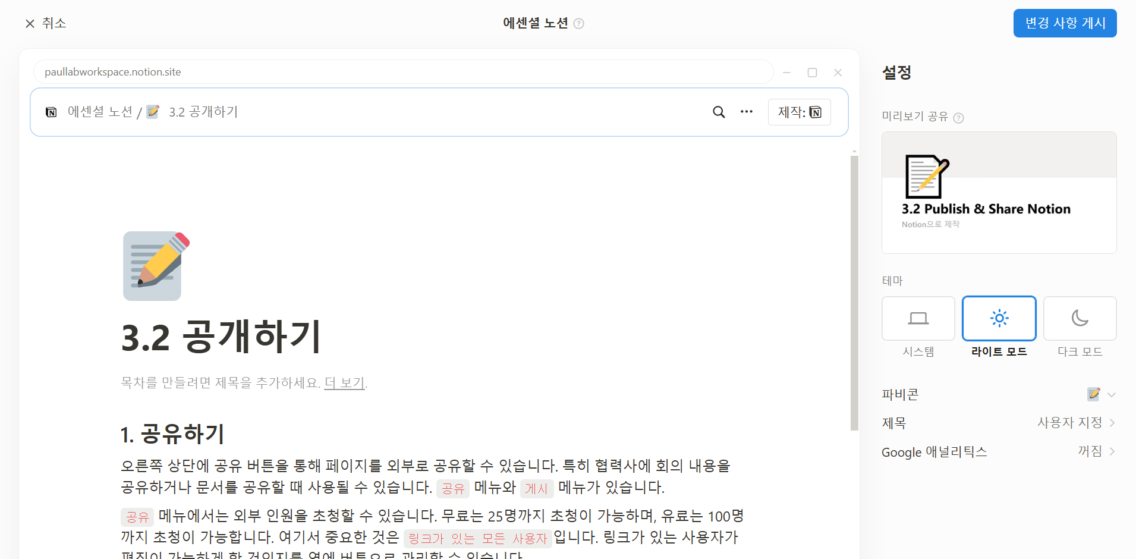This screenshot has width=1136, height=559.
Task: Click the 설정 panel heading
Action: [897, 73]
